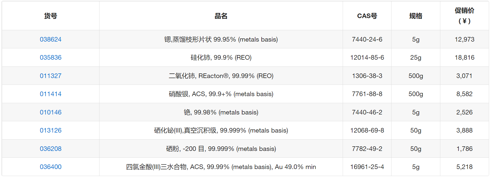Open product link 038624

click(51, 39)
